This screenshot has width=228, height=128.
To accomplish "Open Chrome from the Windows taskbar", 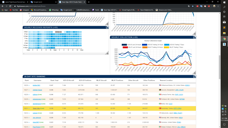I will click(224, 39).
